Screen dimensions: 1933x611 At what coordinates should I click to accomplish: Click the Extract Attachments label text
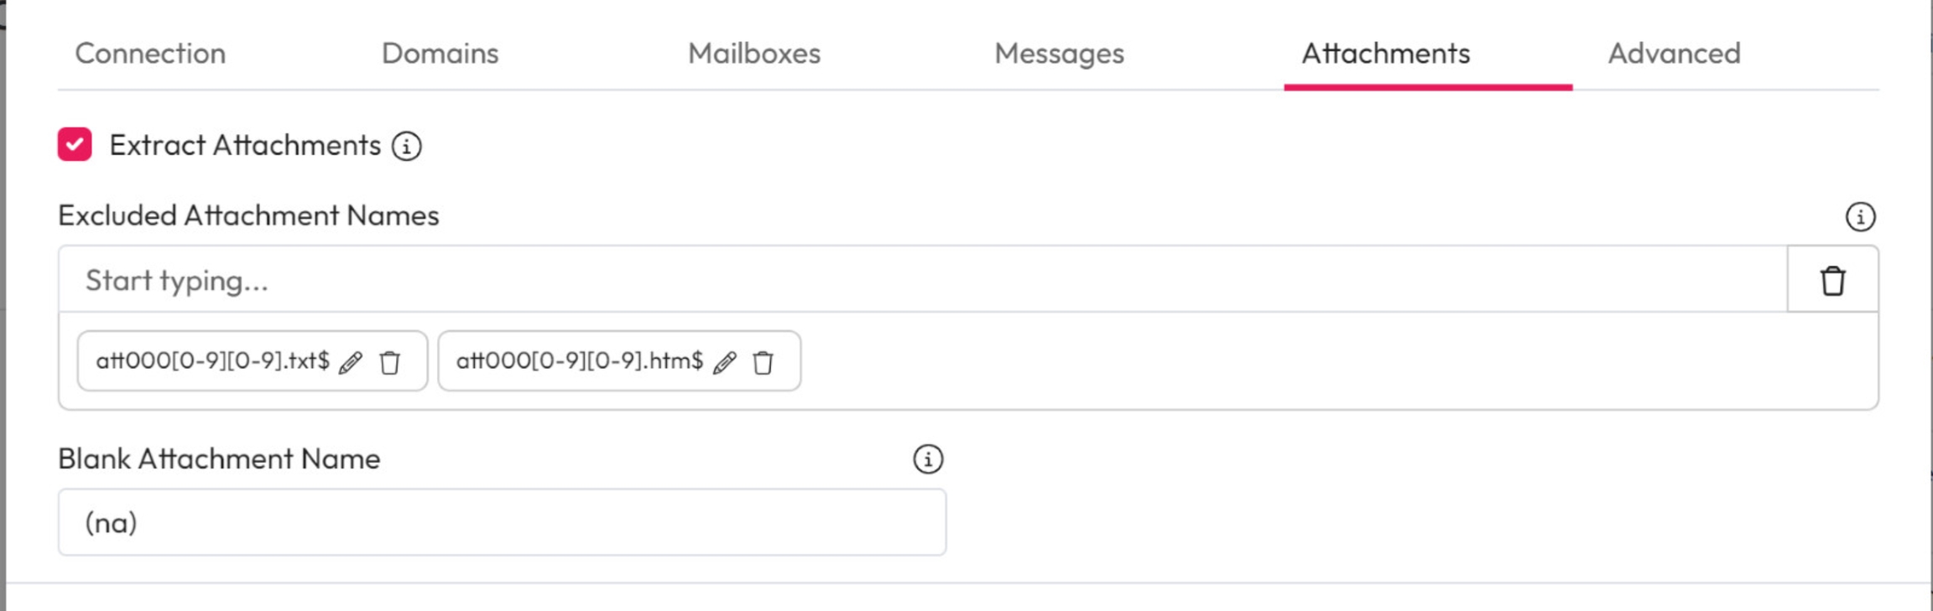245,146
